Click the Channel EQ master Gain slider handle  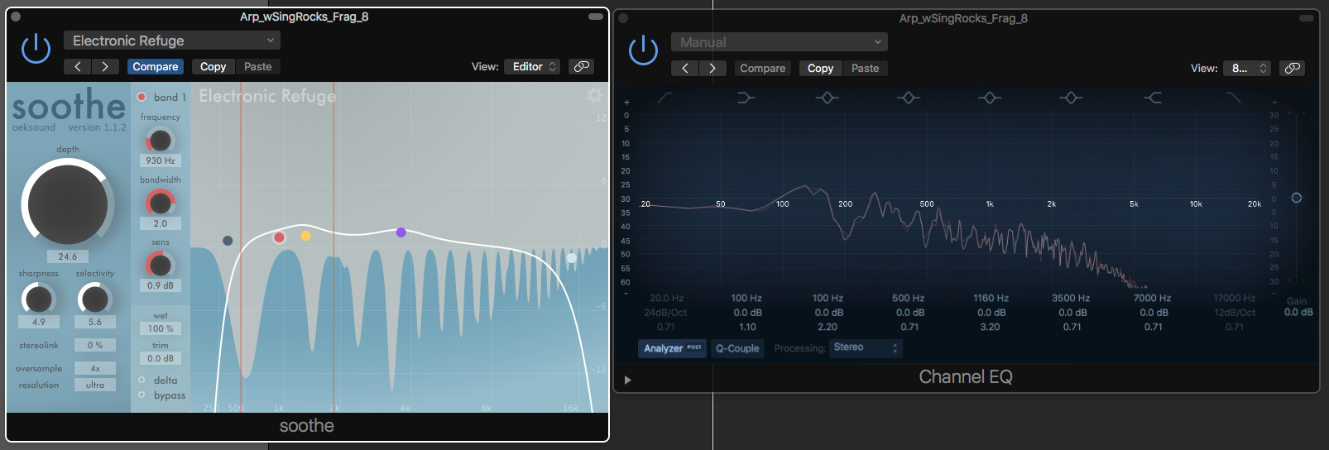tap(1297, 198)
